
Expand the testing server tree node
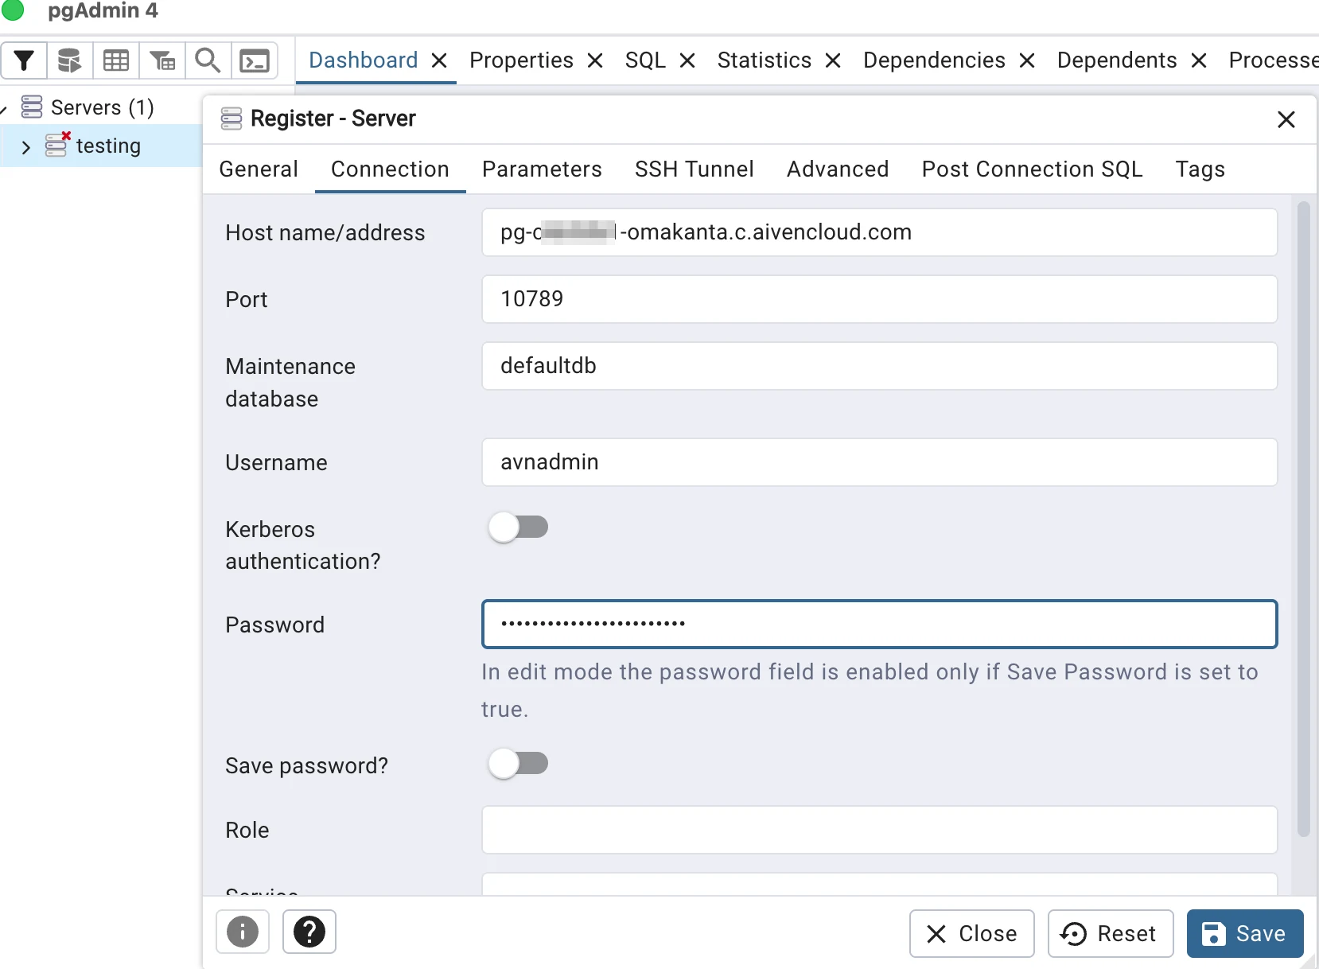point(26,146)
